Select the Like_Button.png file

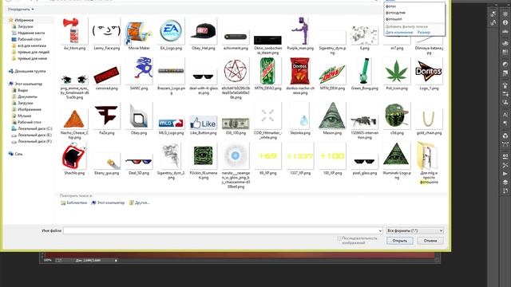(203, 123)
